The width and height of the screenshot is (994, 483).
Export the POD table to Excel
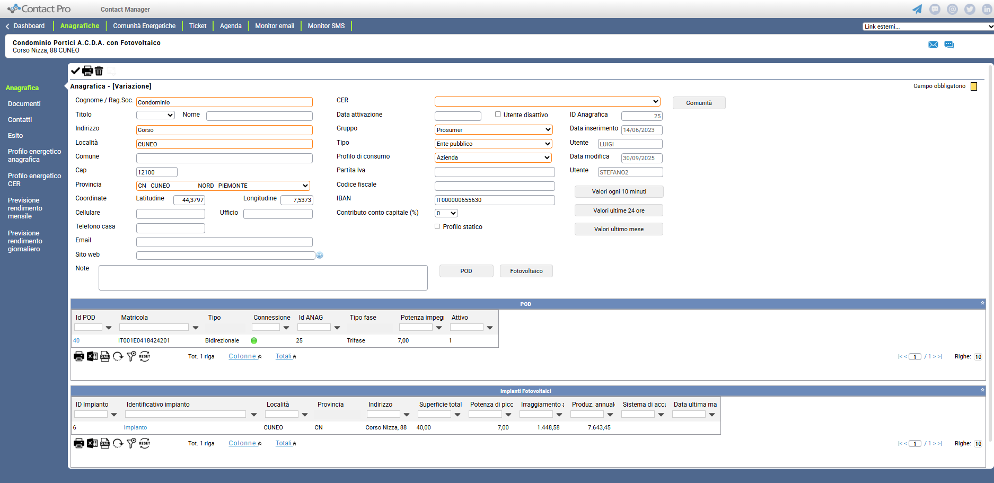(x=92, y=356)
